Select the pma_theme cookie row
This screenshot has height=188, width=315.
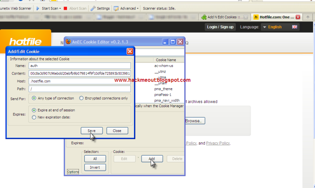[163, 89]
